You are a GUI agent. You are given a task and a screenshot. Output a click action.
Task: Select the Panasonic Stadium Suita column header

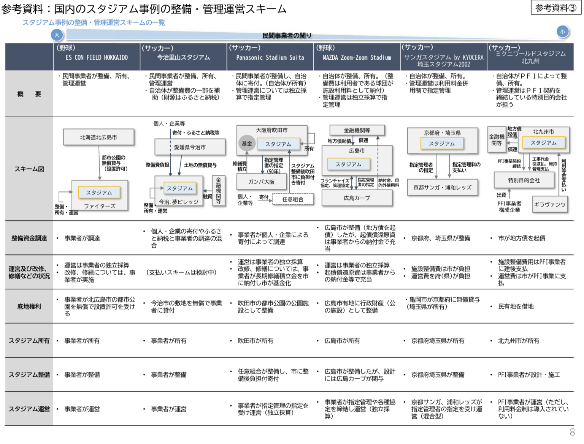point(270,57)
